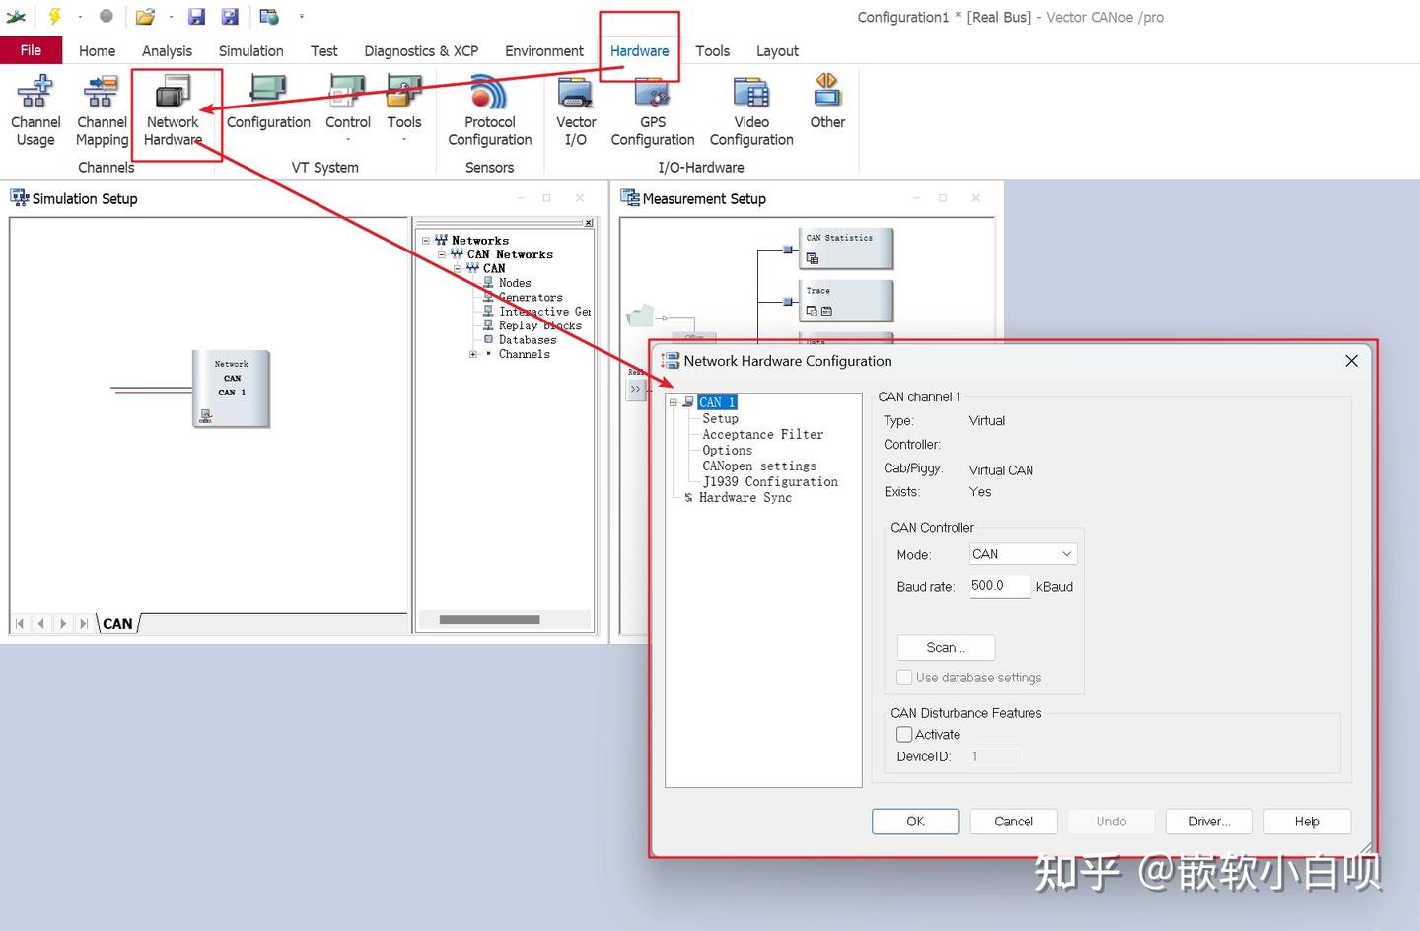
Task: Jump to last tab in Simulation Setup
Action: (83, 623)
